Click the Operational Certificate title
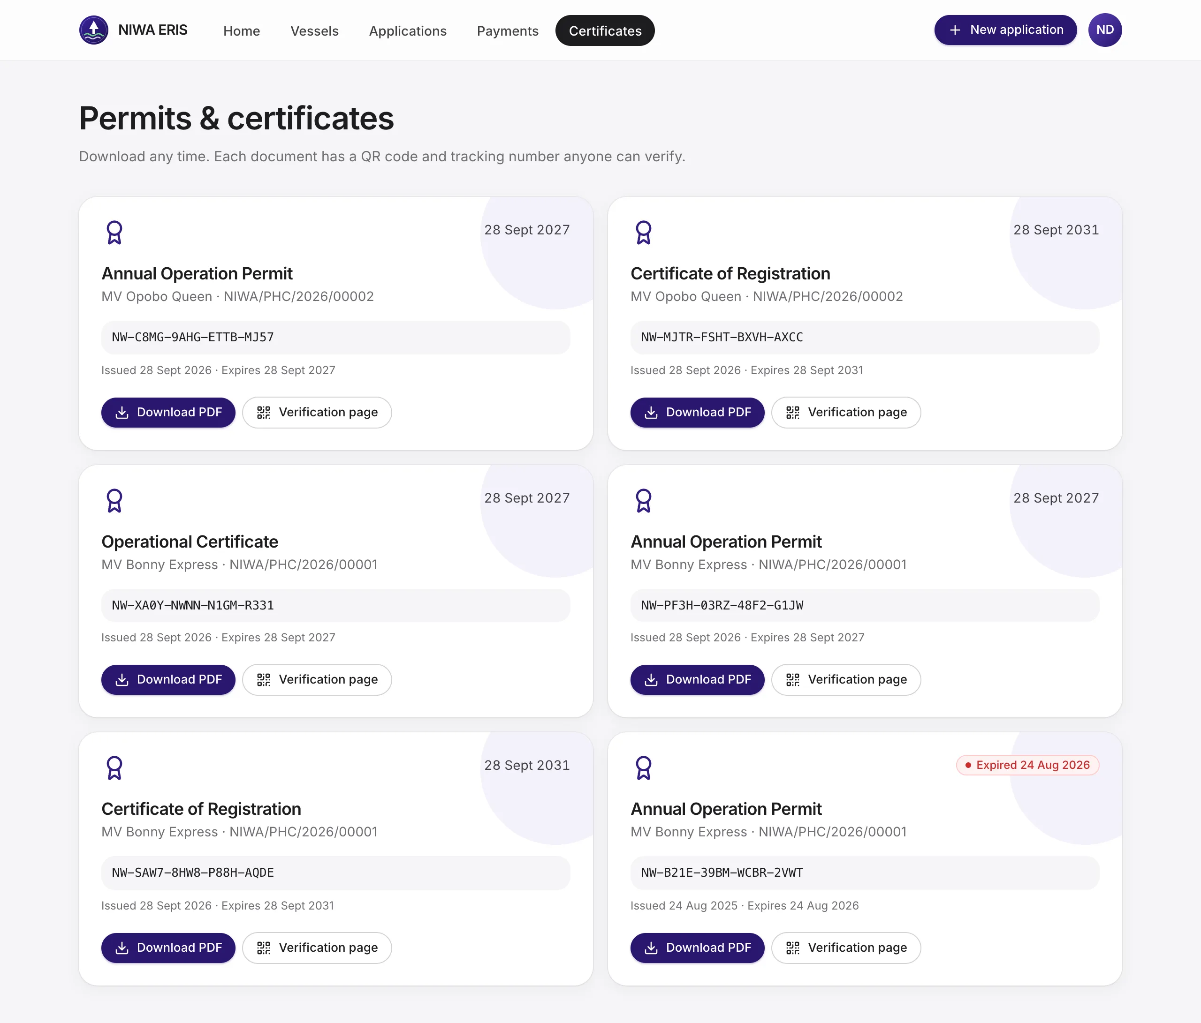 coord(190,542)
